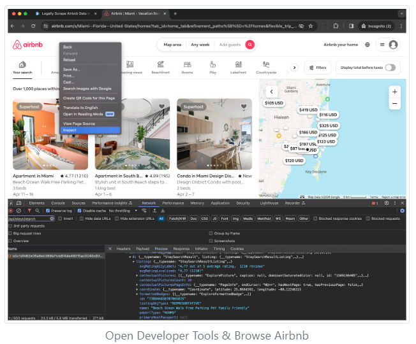
Task: Click the import HAR upload icon
Action: [154, 211]
